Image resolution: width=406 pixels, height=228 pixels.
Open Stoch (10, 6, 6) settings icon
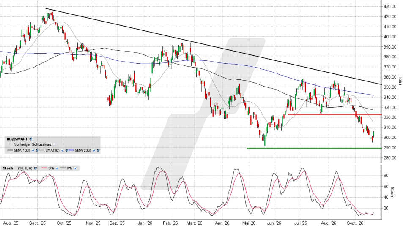35,168
